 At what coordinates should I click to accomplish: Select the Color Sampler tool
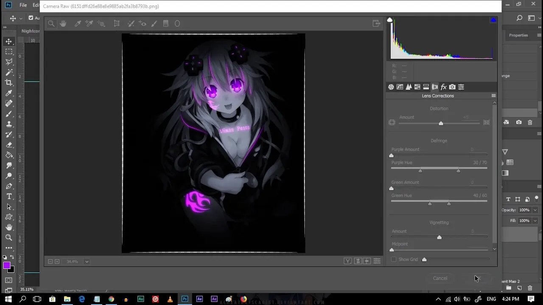(x=89, y=24)
